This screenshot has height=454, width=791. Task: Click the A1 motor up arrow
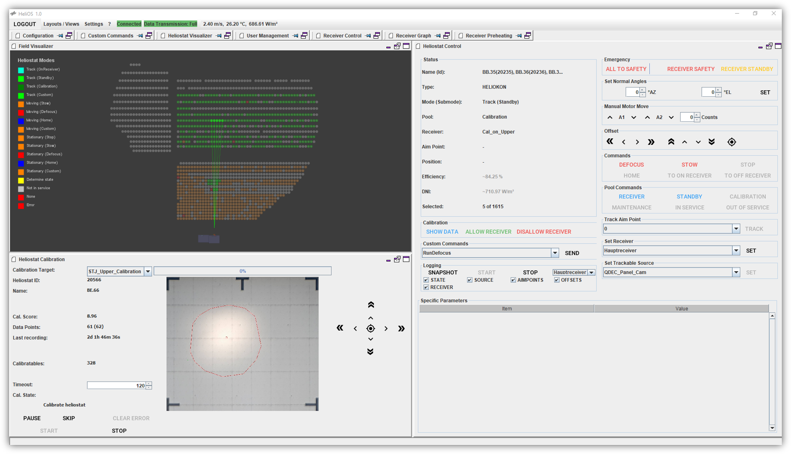click(x=610, y=117)
